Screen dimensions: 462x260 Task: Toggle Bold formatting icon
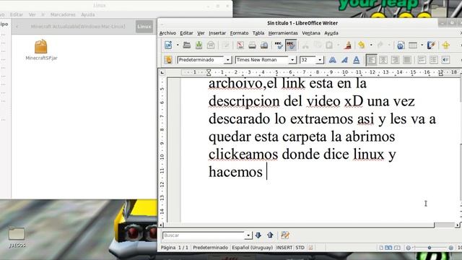332,60
